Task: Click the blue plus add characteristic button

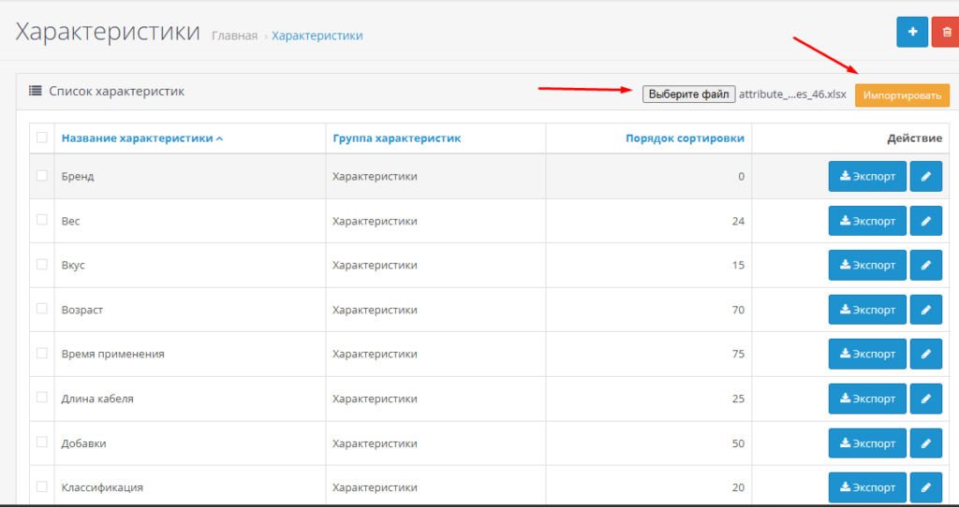Action: click(x=911, y=32)
